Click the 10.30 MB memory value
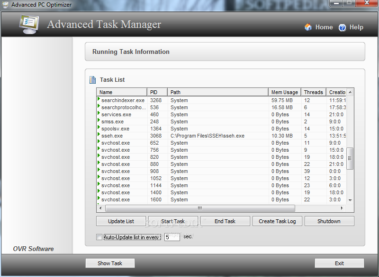Viewport: 379px width, 277px height. (x=282, y=136)
